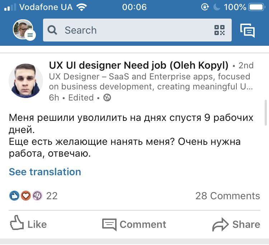Open the 22 reactions count
Screen dimensions: 269x245
point(52,196)
